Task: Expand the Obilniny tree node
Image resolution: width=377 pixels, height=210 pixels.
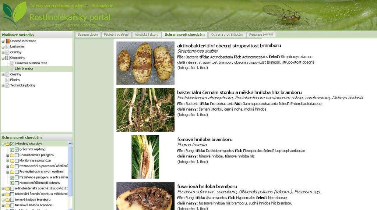Action: click(3, 52)
